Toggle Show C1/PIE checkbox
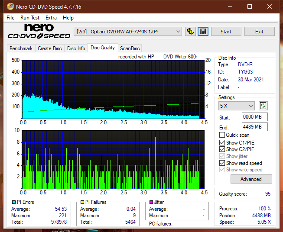 coord(222,143)
